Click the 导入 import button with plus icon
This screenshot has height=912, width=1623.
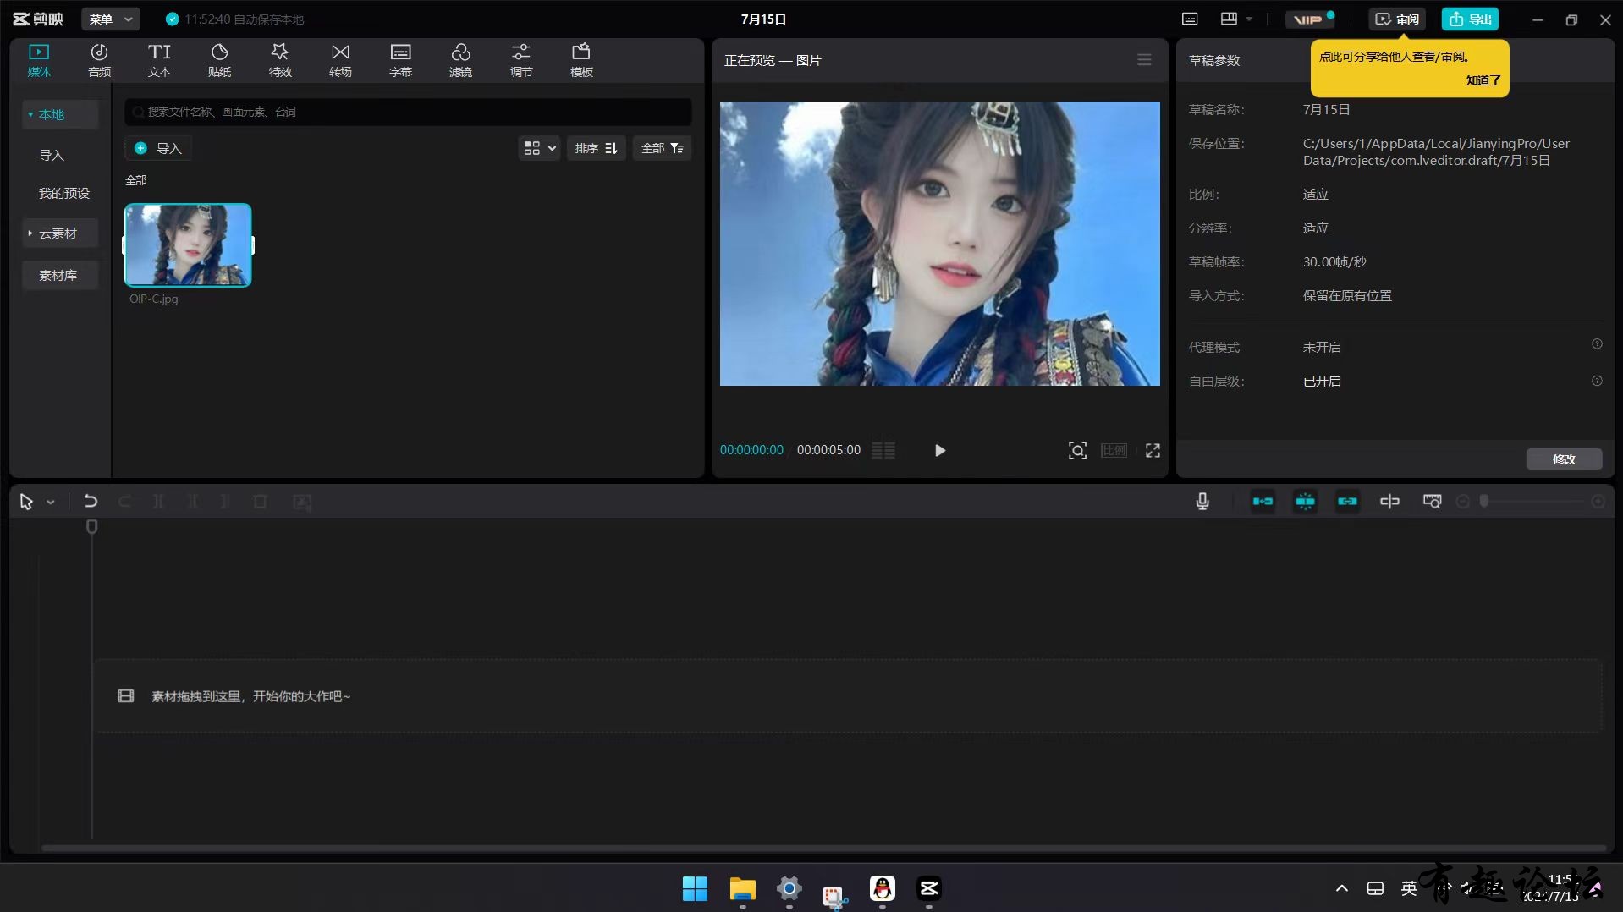pos(158,148)
